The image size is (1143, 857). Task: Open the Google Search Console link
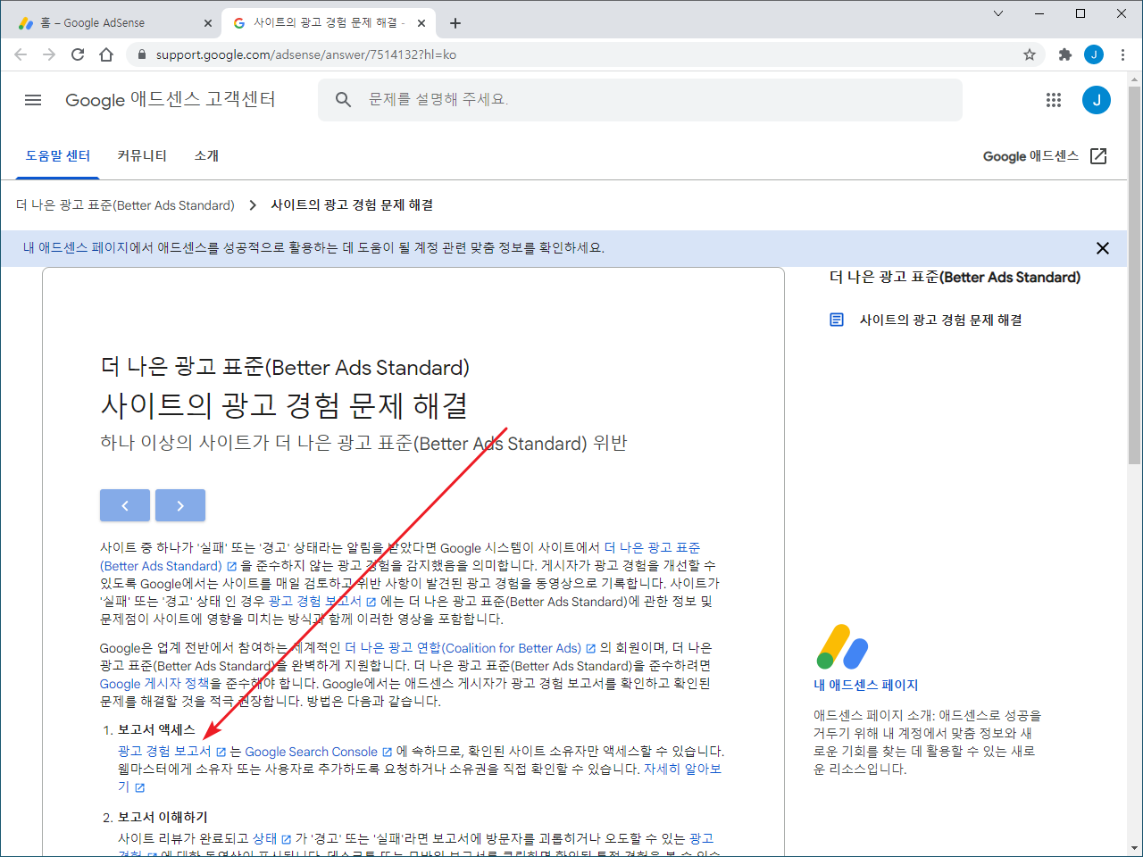pyautogui.click(x=318, y=752)
